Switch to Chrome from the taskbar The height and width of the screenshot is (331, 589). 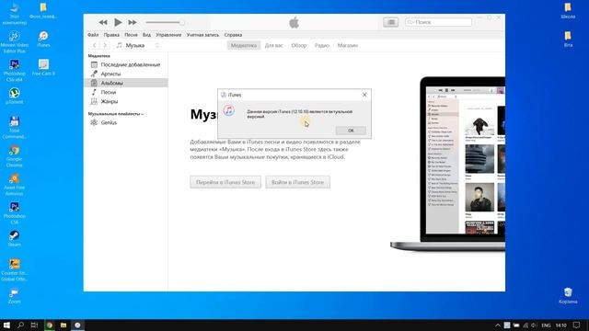(x=49, y=325)
